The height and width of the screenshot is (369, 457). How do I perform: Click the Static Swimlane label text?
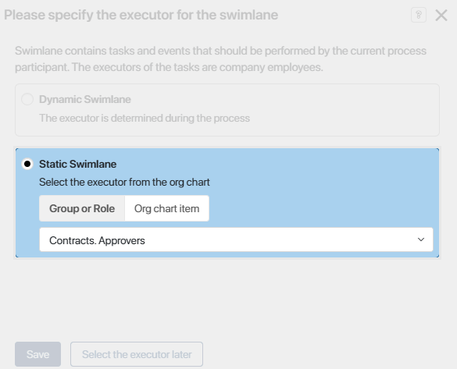tap(78, 164)
